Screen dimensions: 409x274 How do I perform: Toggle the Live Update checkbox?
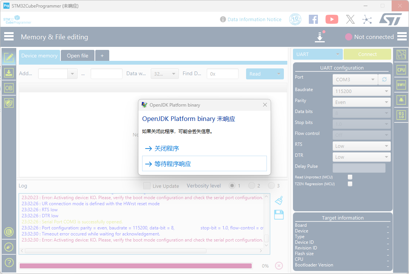(147, 186)
